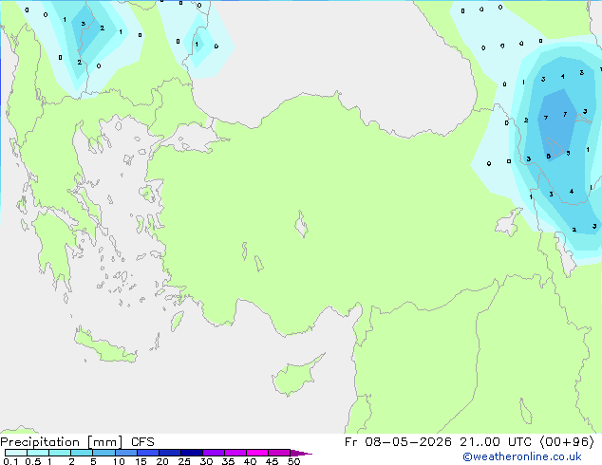
Task: Click the legend label '50'
Action: (293, 461)
